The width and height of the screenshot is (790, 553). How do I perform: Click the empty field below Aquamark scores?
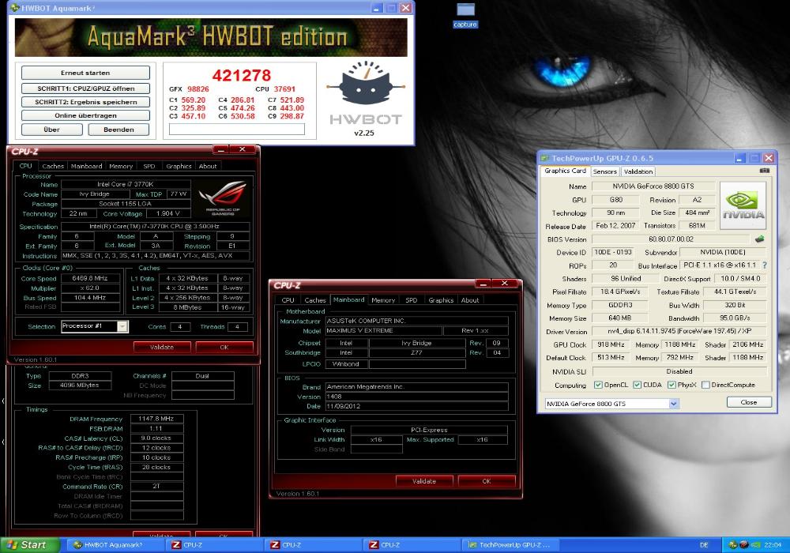237,130
